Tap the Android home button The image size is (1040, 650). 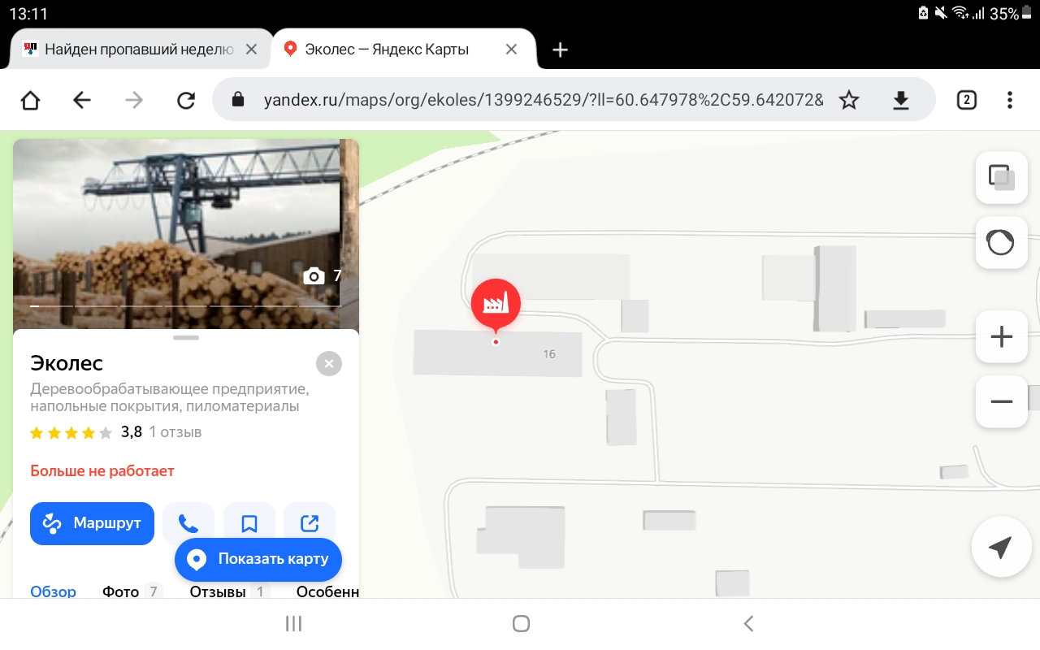pos(521,623)
